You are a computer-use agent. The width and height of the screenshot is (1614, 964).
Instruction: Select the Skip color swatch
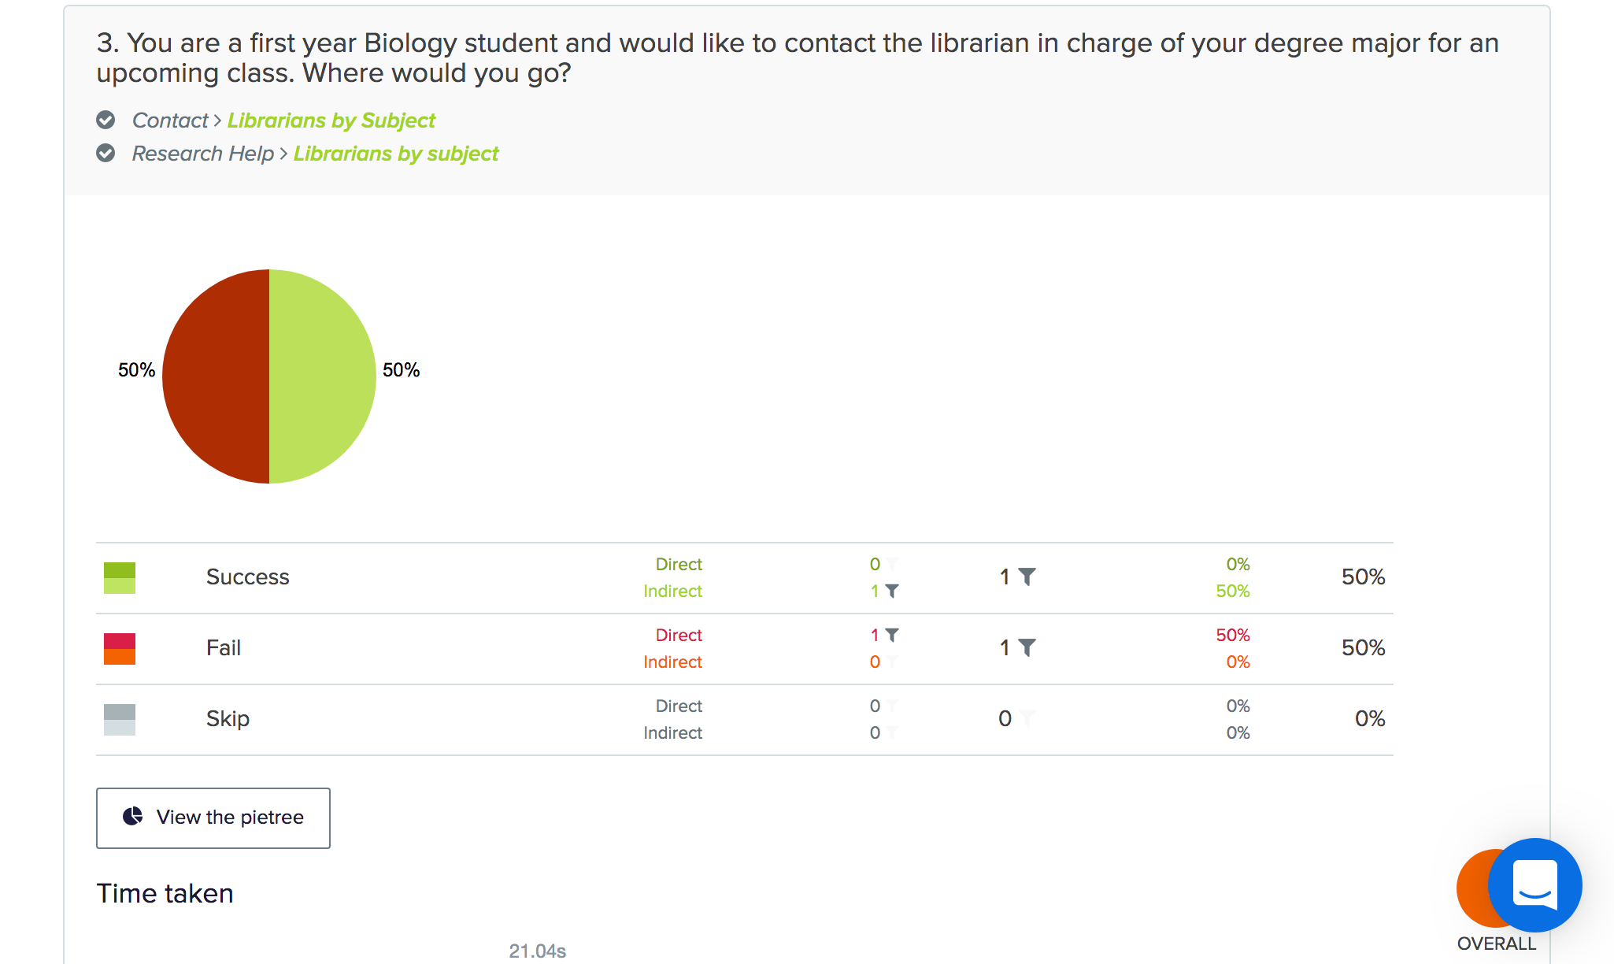(120, 720)
